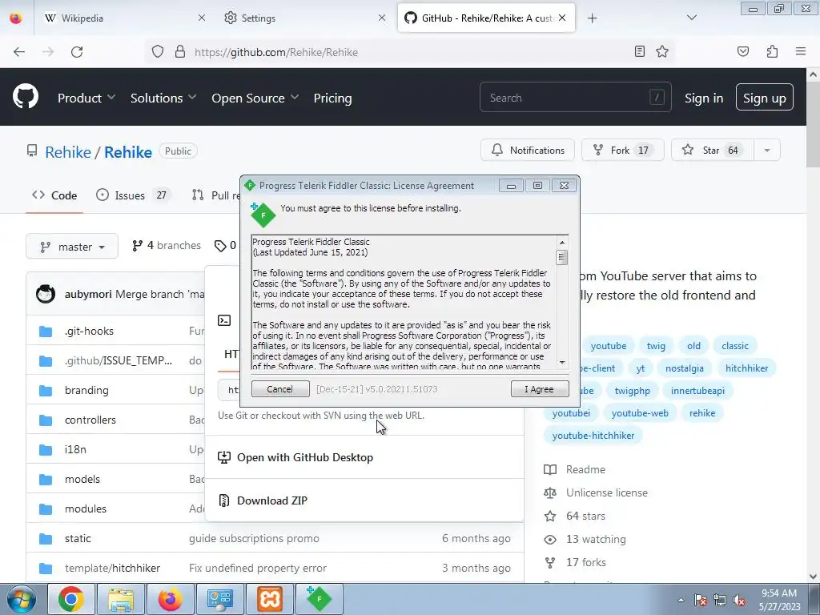Click the Rehike owner link
The width and height of the screenshot is (820, 615).
click(x=67, y=152)
